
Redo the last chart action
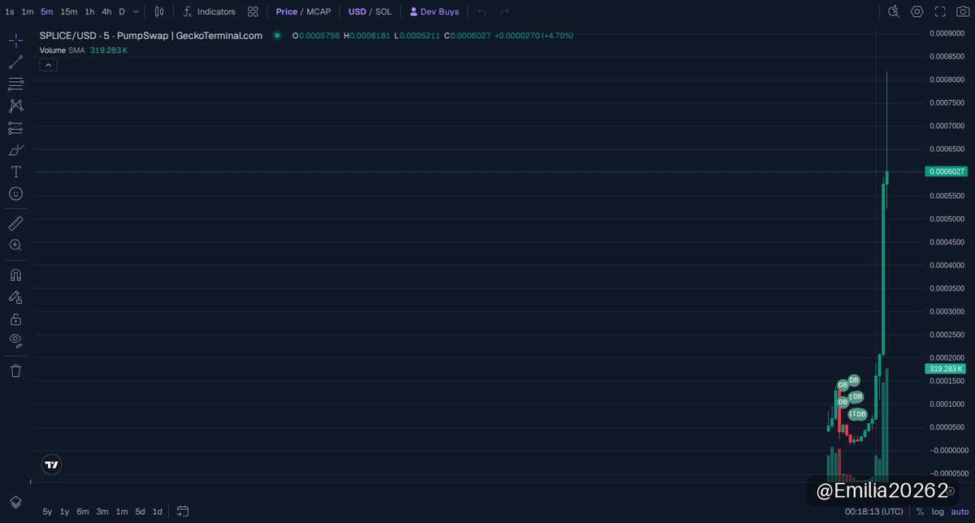(x=505, y=12)
